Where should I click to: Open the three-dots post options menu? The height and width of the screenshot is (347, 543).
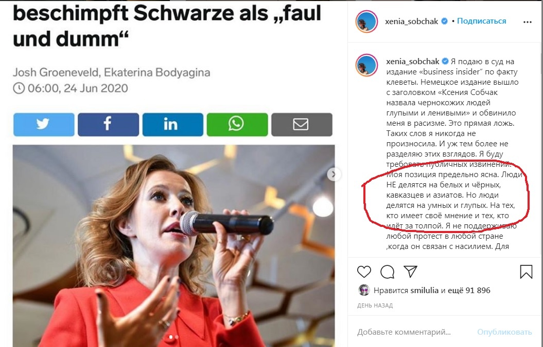528,22
